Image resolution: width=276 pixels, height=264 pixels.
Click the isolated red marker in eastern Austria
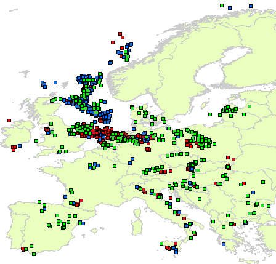coord(171,171)
